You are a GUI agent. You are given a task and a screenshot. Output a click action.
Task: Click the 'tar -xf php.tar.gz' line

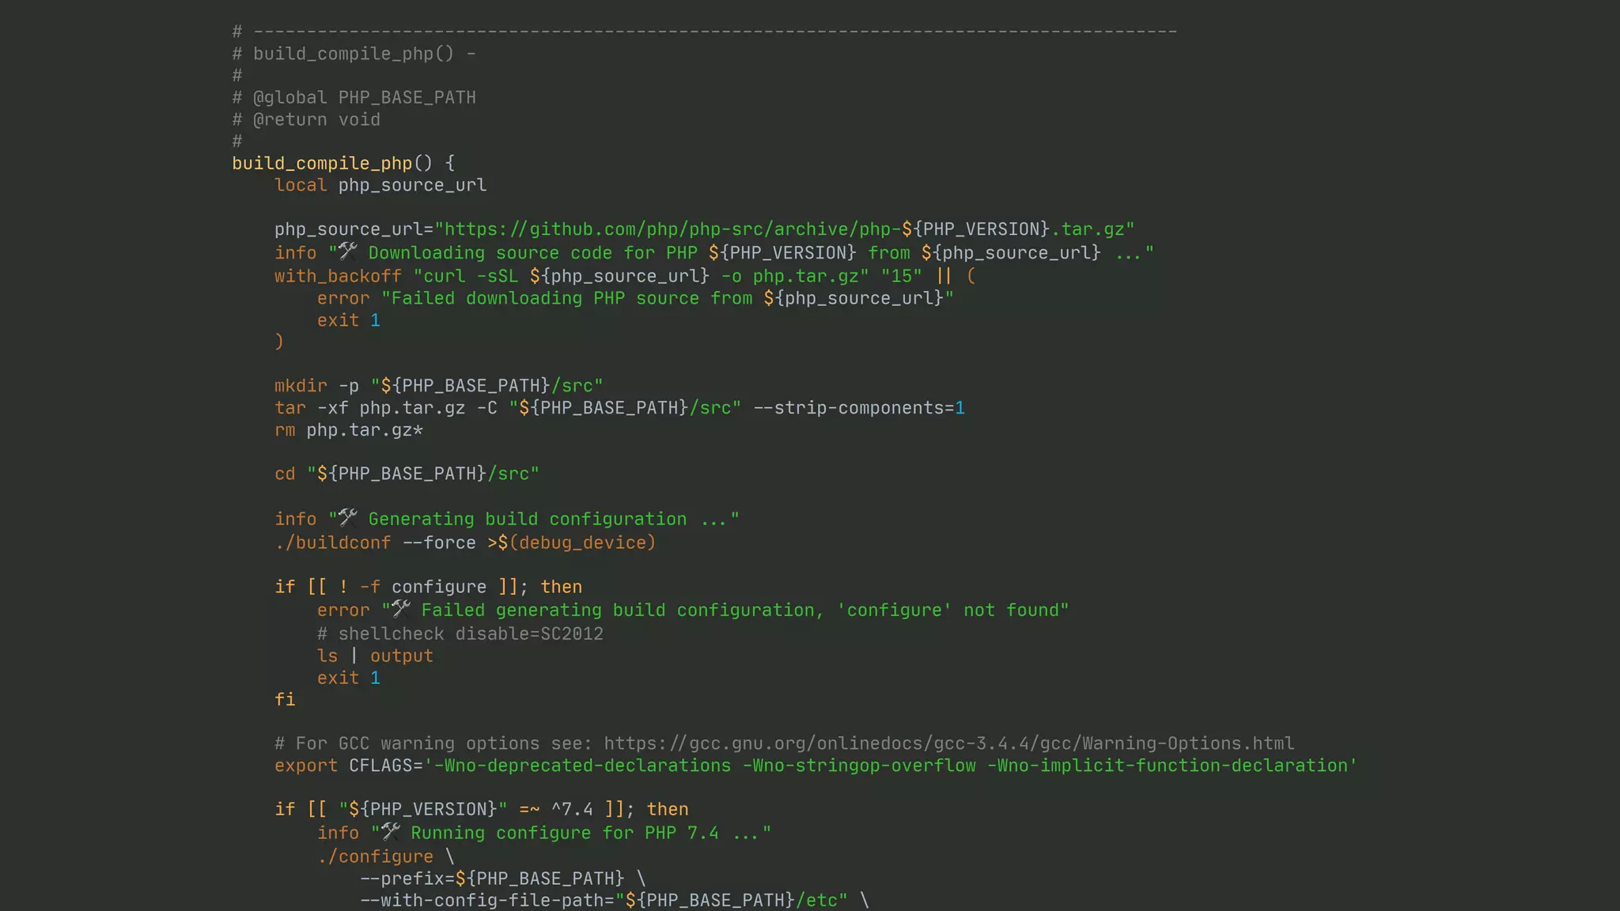tap(619, 408)
